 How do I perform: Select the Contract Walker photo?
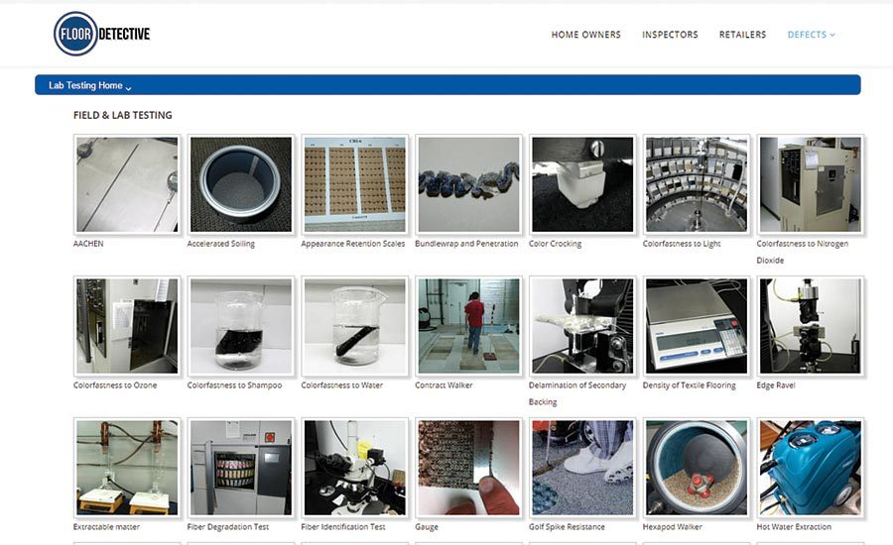tap(468, 326)
